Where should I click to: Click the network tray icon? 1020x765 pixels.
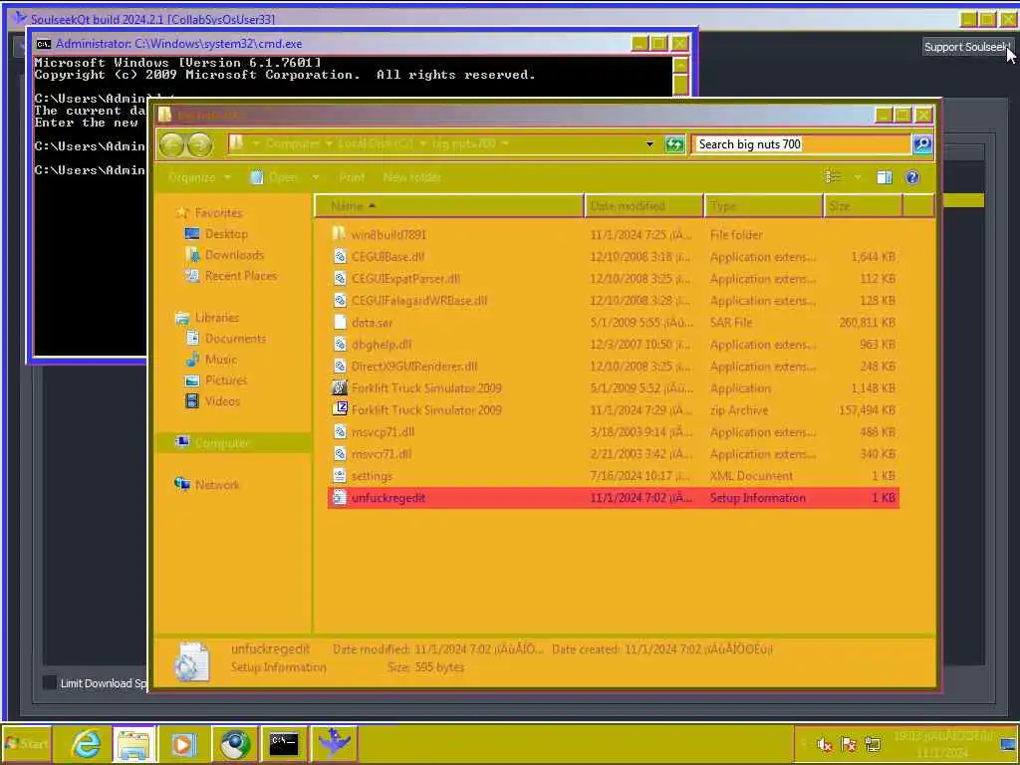tap(873, 745)
